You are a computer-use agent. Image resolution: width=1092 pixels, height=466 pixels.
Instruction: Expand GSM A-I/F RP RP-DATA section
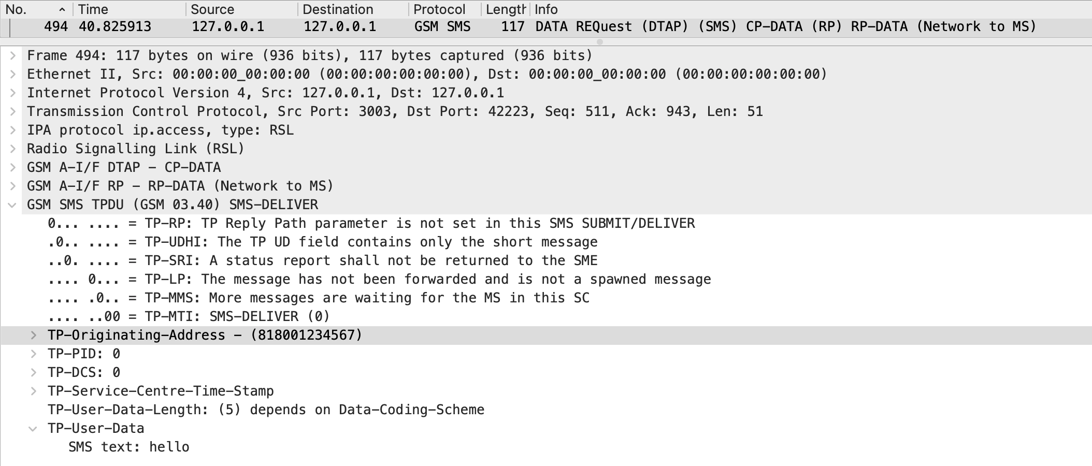click(13, 186)
